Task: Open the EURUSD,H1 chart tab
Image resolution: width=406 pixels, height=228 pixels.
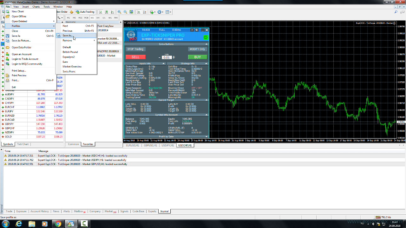Action: pyautogui.click(x=133, y=145)
